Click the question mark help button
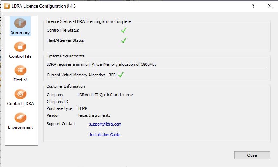 pyautogui.click(x=253, y=6)
